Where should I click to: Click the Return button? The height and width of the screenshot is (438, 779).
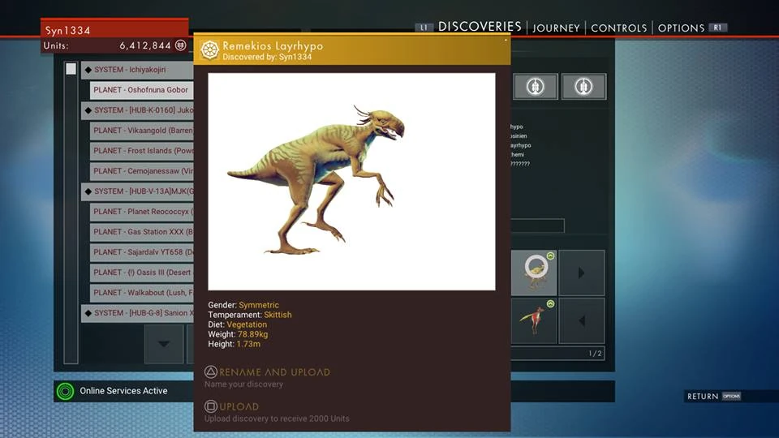click(x=703, y=397)
